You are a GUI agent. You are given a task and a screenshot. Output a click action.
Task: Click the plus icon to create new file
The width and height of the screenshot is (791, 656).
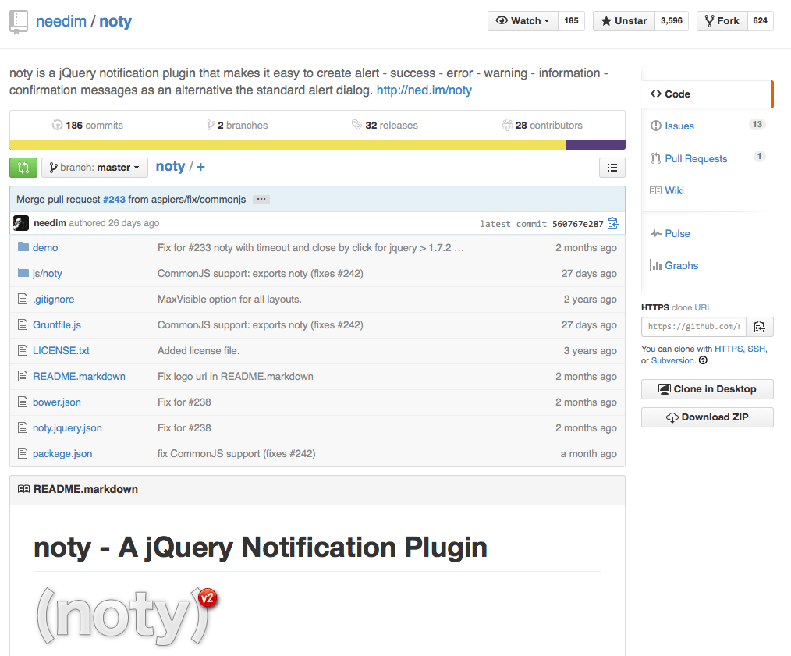coord(201,167)
